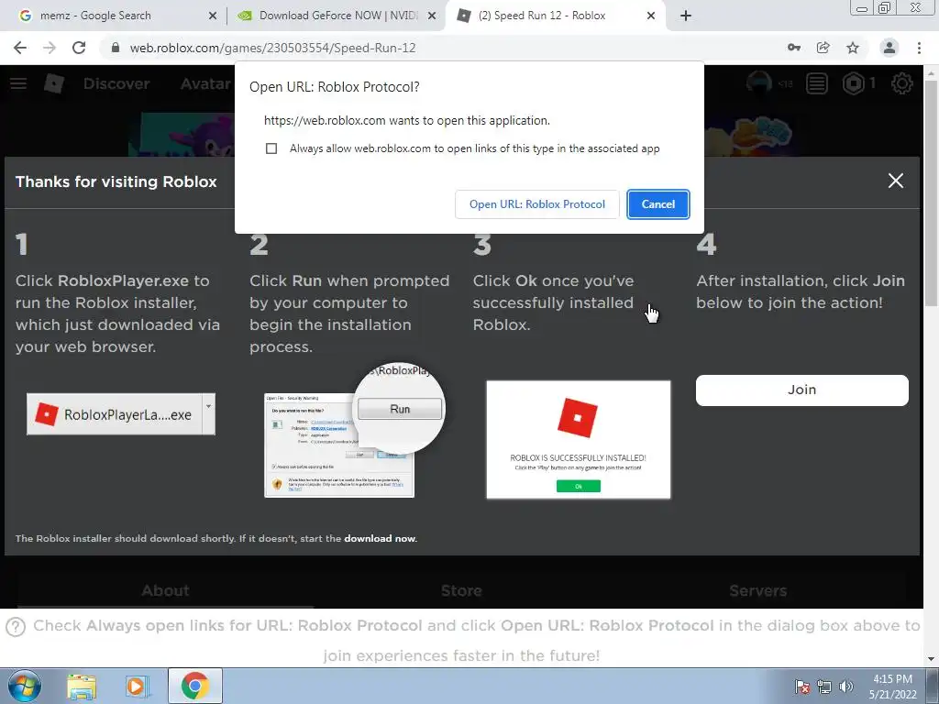The height and width of the screenshot is (704, 939).
Task: Click the download now link
Action: tap(380, 538)
